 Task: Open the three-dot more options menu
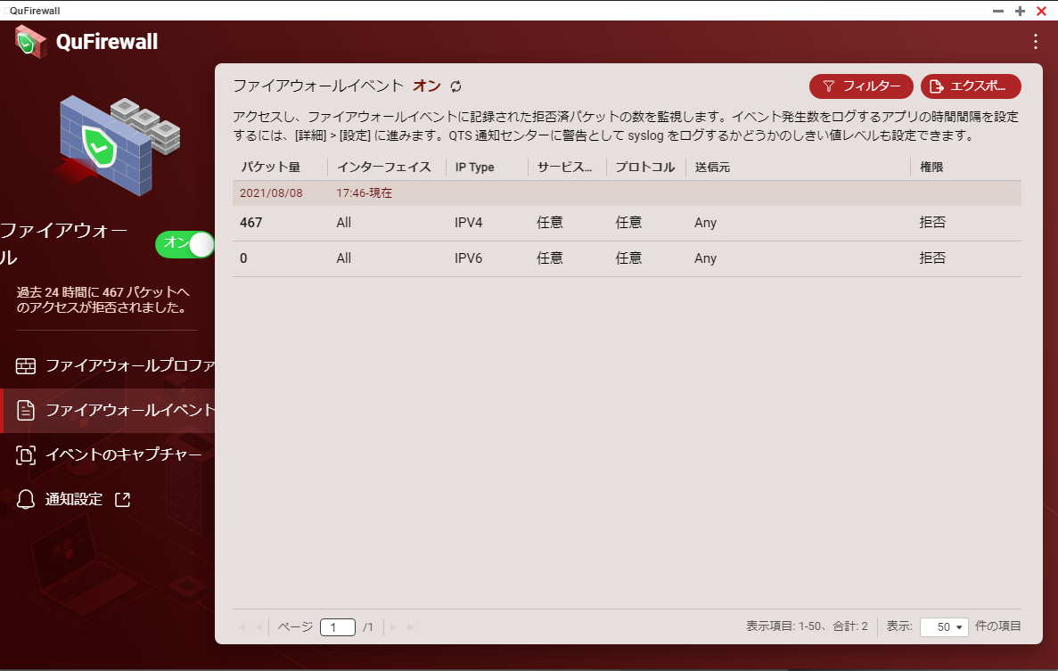[x=1035, y=42]
